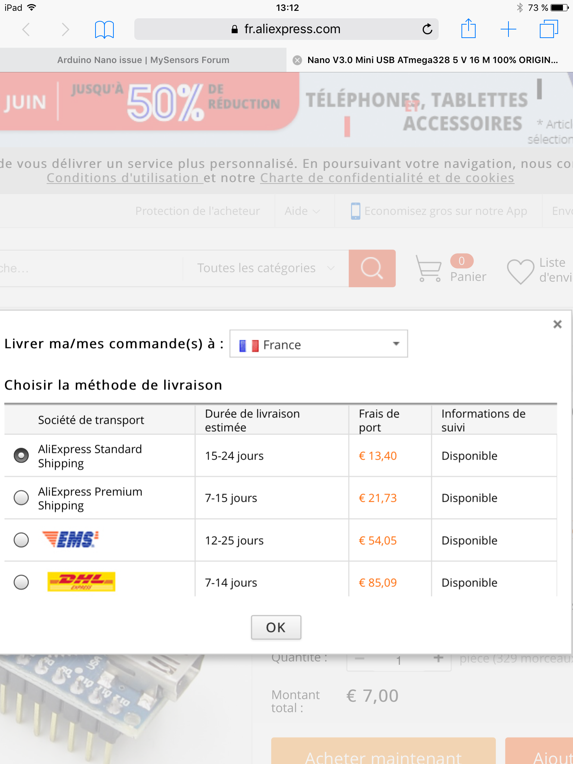
Task: Expand the Toutes les catégories dropdown
Action: point(266,268)
